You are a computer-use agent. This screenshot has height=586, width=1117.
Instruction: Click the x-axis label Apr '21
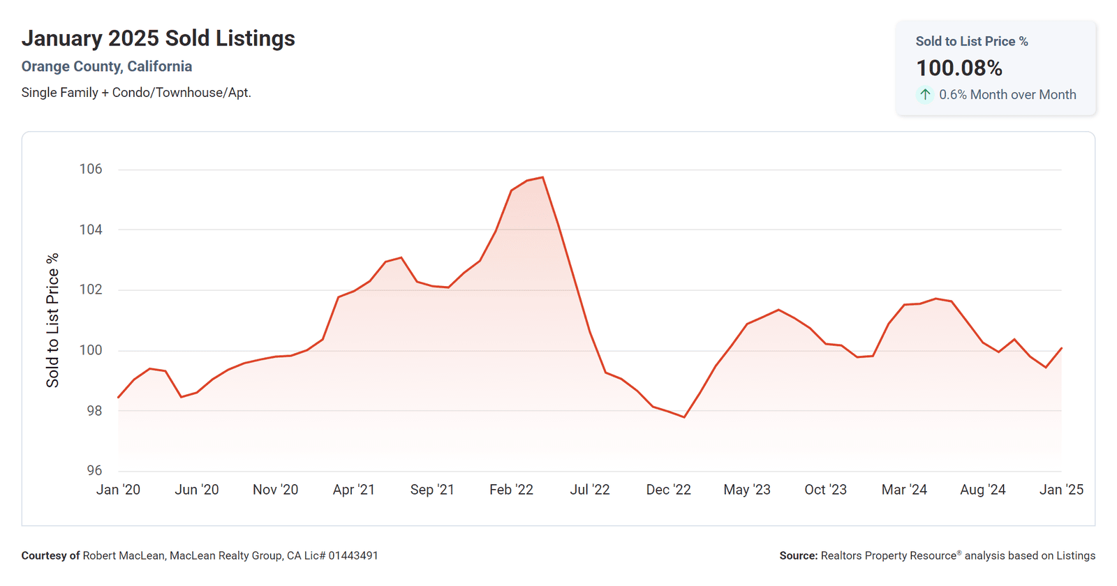click(354, 490)
